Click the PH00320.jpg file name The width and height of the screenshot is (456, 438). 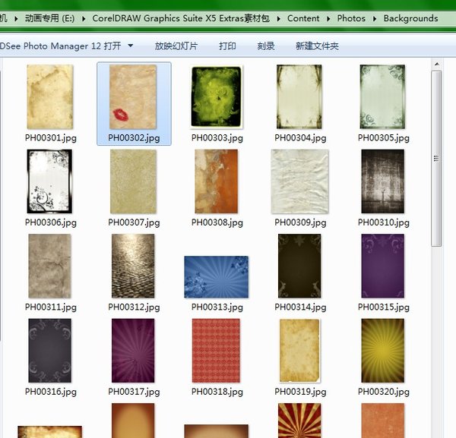[x=383, y=392]
